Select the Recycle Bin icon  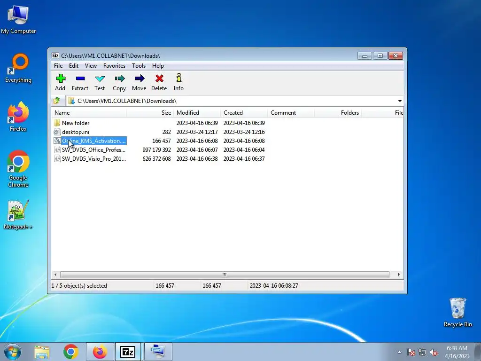458,313
